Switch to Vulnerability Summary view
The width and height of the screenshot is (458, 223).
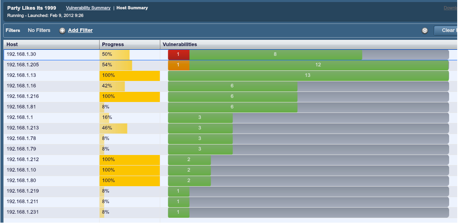[88, 8]
